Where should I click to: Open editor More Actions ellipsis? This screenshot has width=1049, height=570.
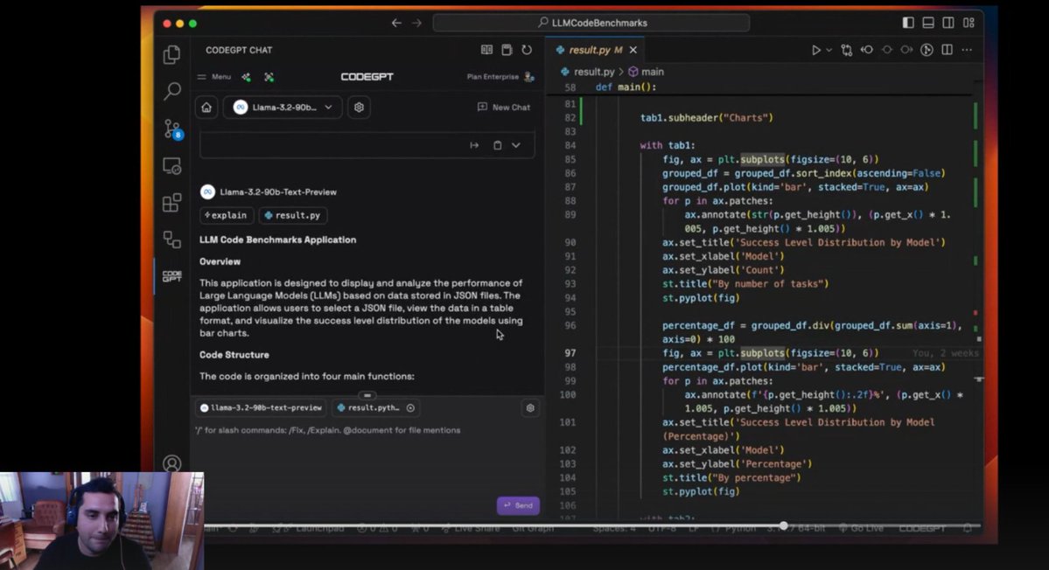tap(967, 50)
